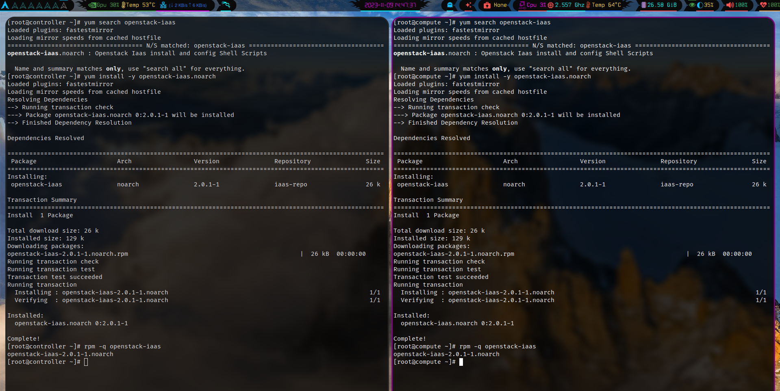Select the last Arch workspace indicator
The image size is (780, 391).
pyautogui.click(x=63, y=5)
